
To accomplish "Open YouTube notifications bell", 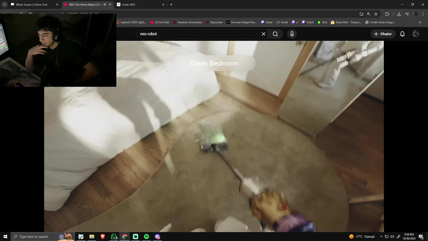I will point(403,34).
